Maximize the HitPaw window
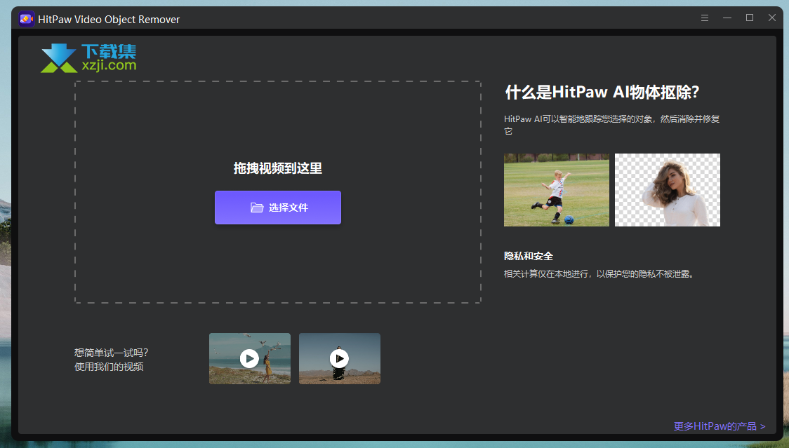Image resolution: width=789 pixels, height=448 pixels. (x=750, y=18)
